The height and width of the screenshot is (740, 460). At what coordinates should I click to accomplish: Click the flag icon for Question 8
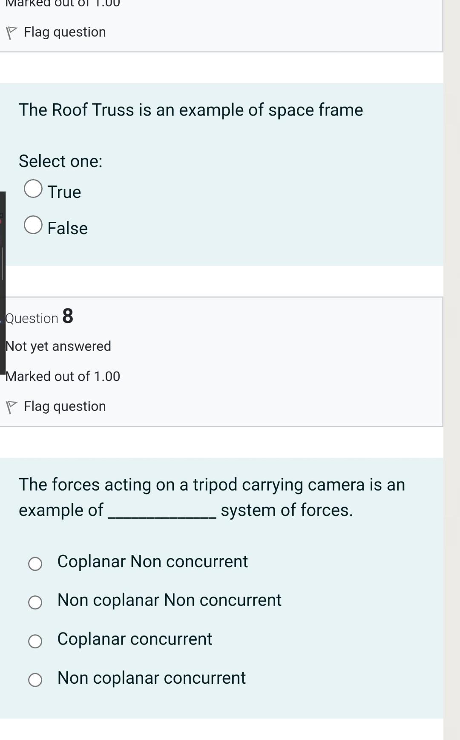pos(11,407)
